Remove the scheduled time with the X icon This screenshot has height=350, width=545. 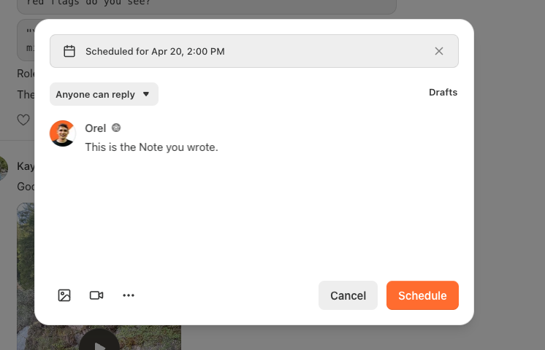pos(439,51)
